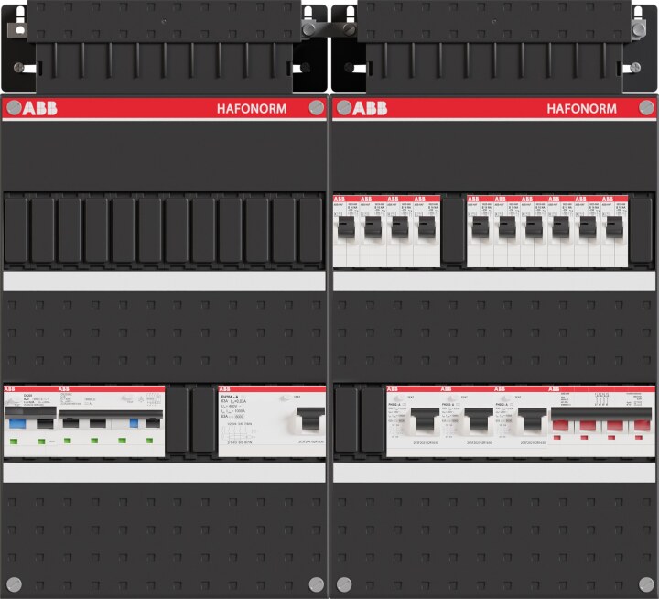
Task: Flip the FH204-A residual current device lever
Action: [x=311, y=419]
